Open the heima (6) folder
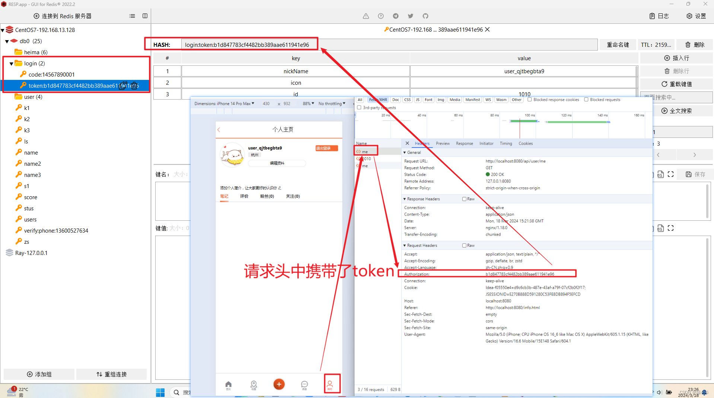Viewport: 714px width, 398px height. [31, 52]
